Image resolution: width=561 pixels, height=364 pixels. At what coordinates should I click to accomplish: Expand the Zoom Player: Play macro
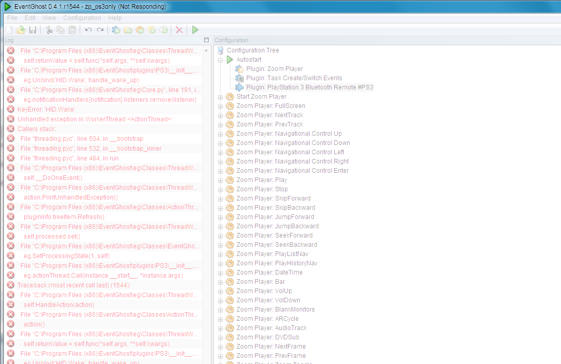[221, 180]
